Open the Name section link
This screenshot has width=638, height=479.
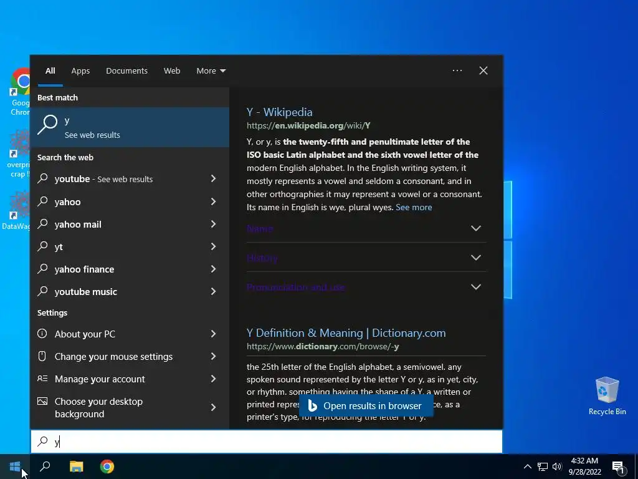(x=260, y=228)
